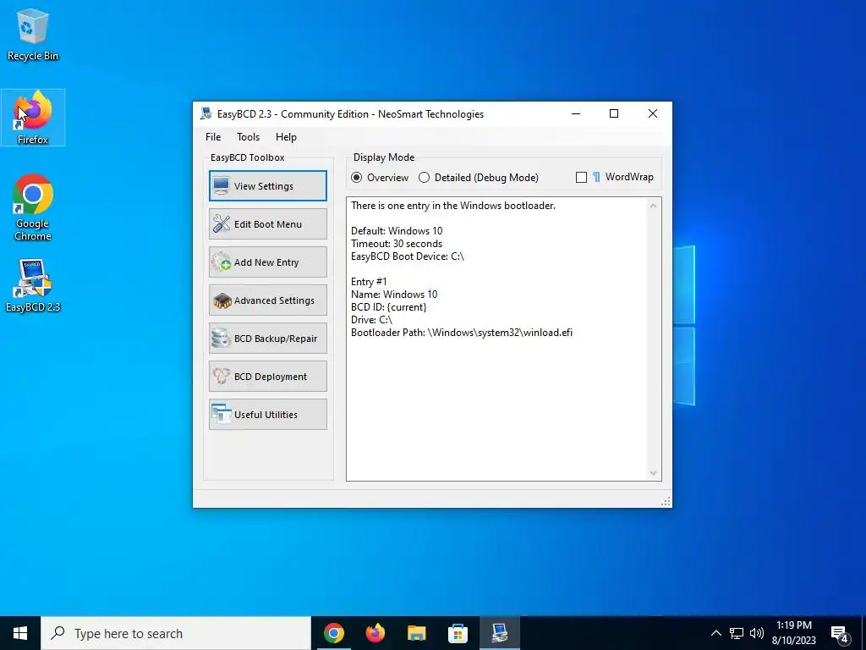Close the EasyBCD window
This screenshot has height=650, width=866.
652,114
